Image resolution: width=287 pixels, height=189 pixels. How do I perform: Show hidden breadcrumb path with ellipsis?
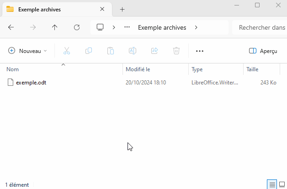click(x=128, y=27)
